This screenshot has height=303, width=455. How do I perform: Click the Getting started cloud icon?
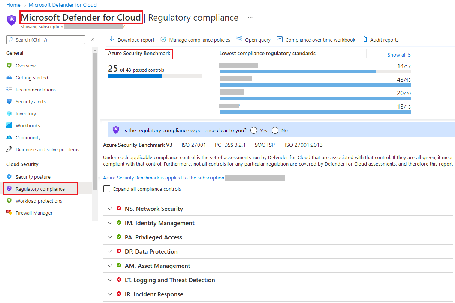pos(9,78)
